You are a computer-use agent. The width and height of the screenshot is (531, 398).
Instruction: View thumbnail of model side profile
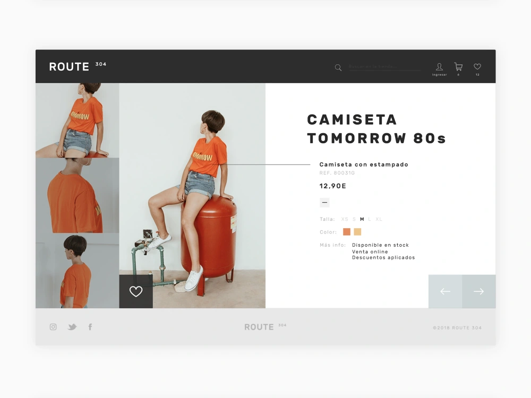(x=77, y=271)
